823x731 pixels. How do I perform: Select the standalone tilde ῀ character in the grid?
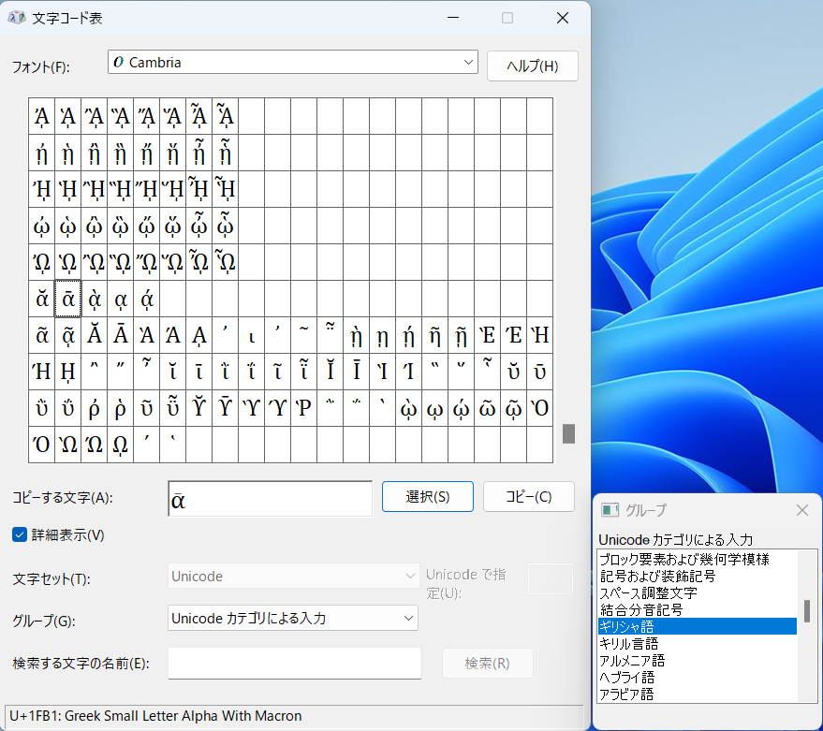(x=304, y=335)
